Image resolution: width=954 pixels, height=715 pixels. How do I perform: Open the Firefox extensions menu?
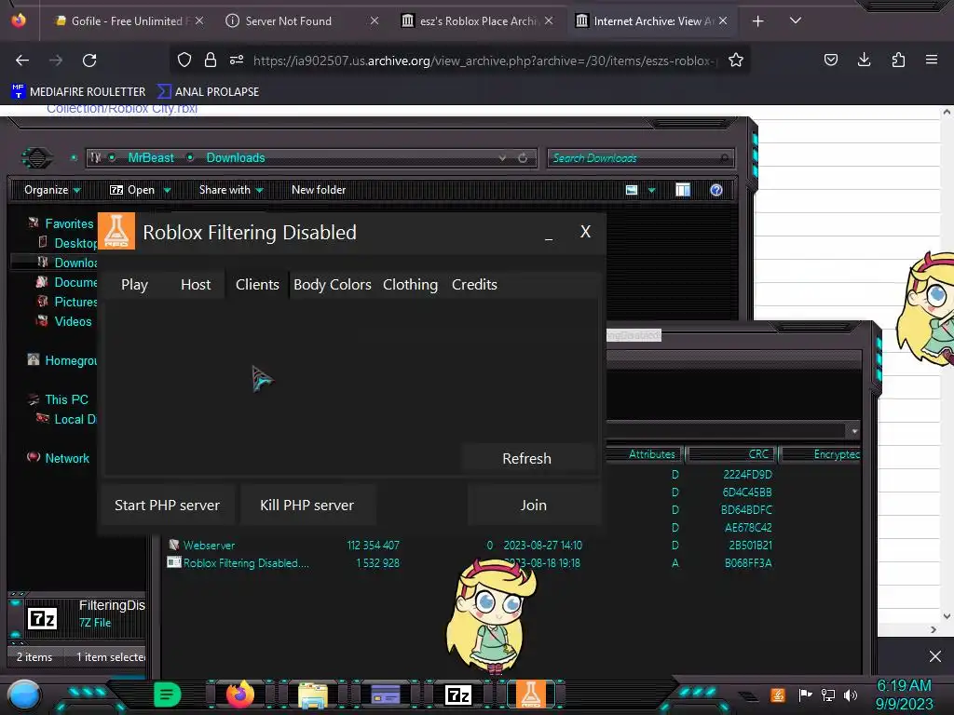click(x=898, y=60)
